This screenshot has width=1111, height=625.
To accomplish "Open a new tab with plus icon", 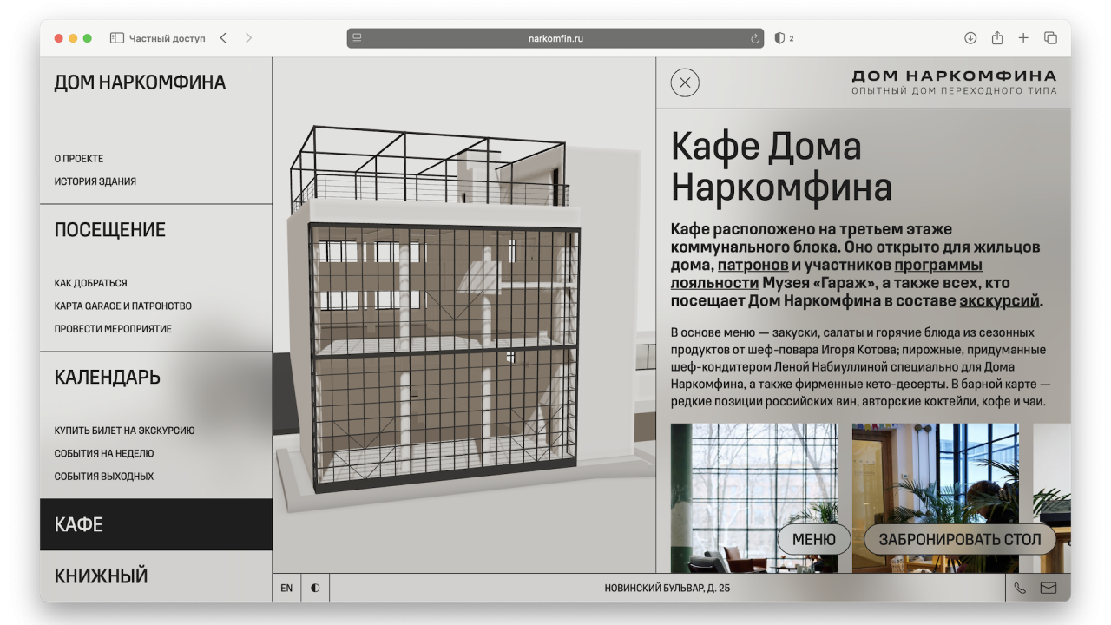I will tap(1023, 38).
